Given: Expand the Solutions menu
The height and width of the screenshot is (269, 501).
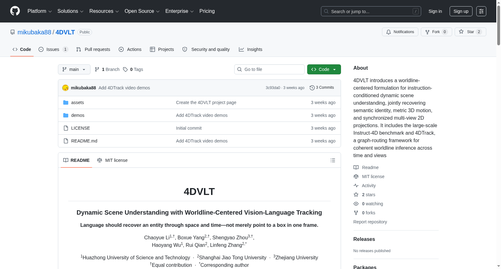Looking at the screenshot, I should [70, 11].
